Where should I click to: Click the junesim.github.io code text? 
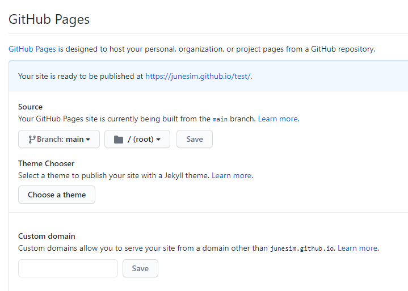pyautogui.click(x=302, y=248)
